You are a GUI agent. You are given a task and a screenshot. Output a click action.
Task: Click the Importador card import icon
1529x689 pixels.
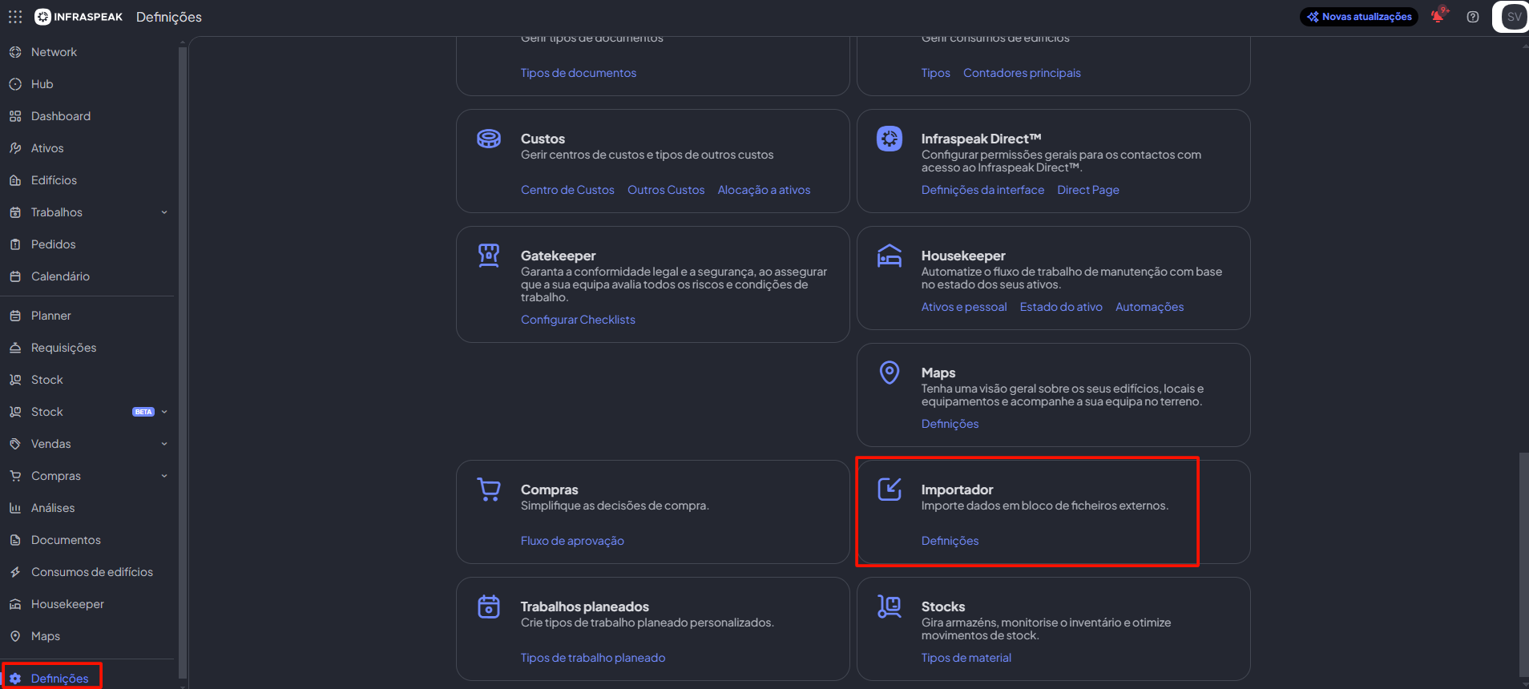[890, 489]
